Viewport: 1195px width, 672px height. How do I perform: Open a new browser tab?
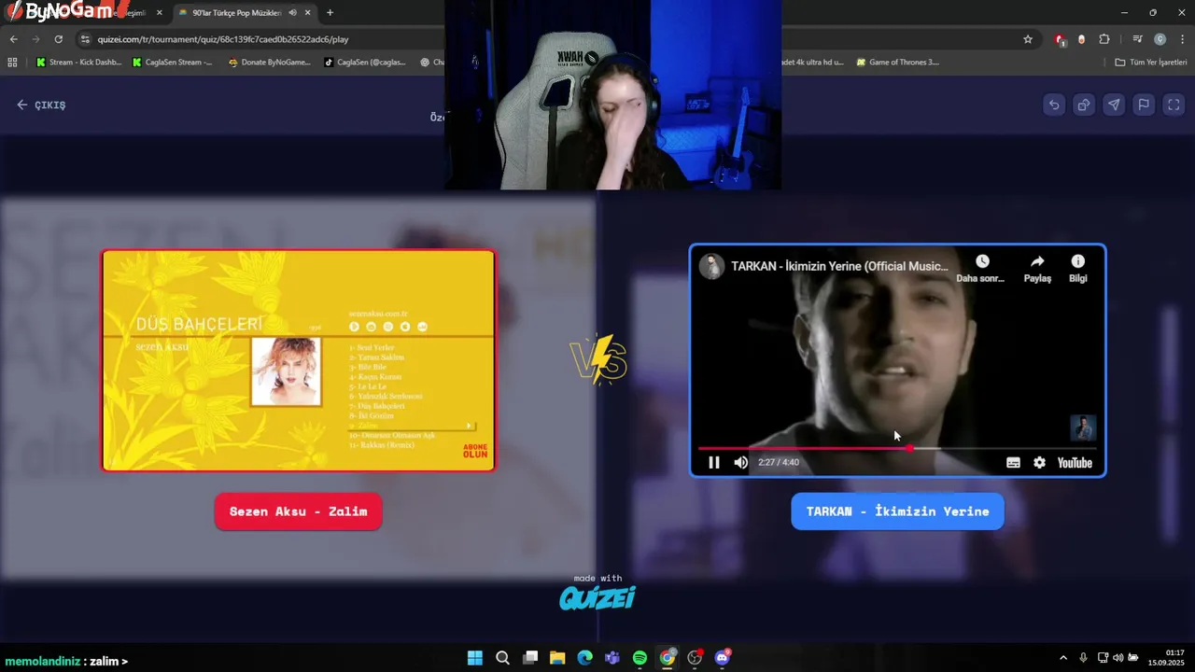tap(330, 13)
